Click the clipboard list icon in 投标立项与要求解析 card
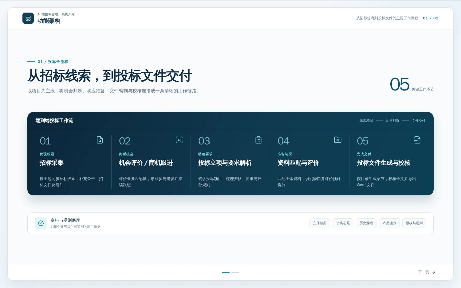Screen dimensions: 461x288 click(258, 140)
